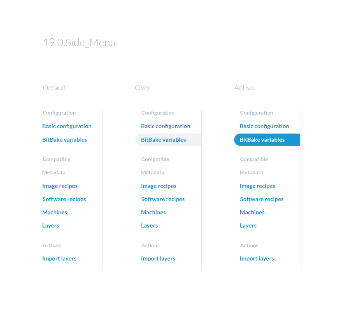The image size is (349, 331).
Task: Select Image recipes in the Active menu
Action: (257, 186)
